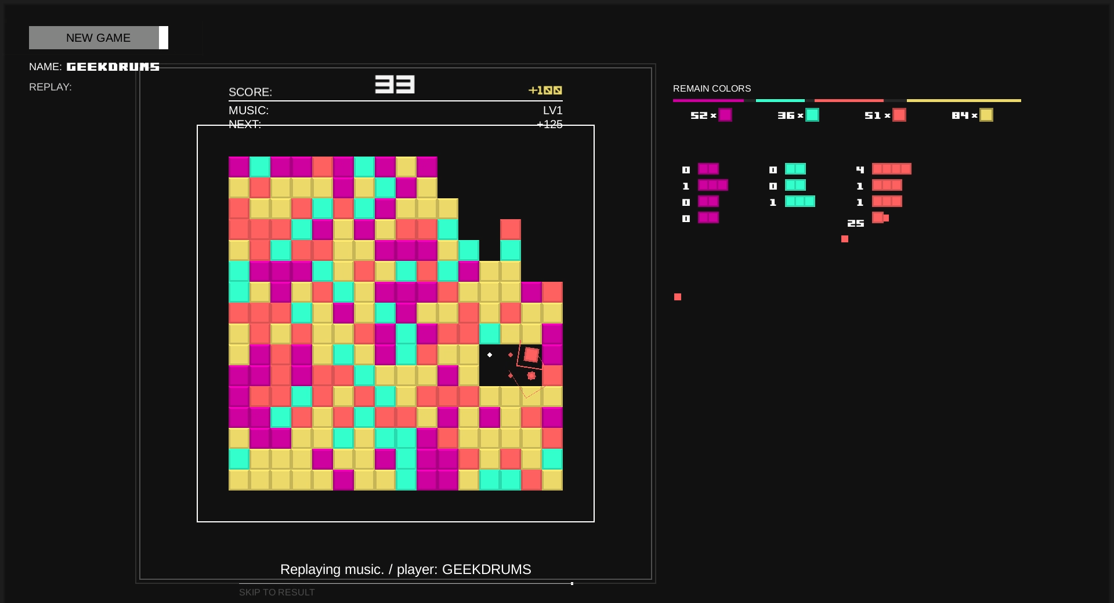Click the white diamond in the cleared gap
The width and height of the screenshot is (1114, 603).
point(490,355)
